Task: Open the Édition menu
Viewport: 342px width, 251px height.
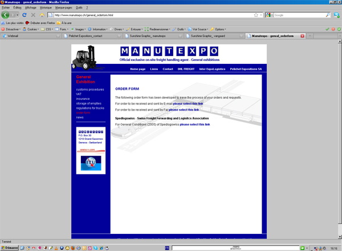Action: click(x=18, y=7)
